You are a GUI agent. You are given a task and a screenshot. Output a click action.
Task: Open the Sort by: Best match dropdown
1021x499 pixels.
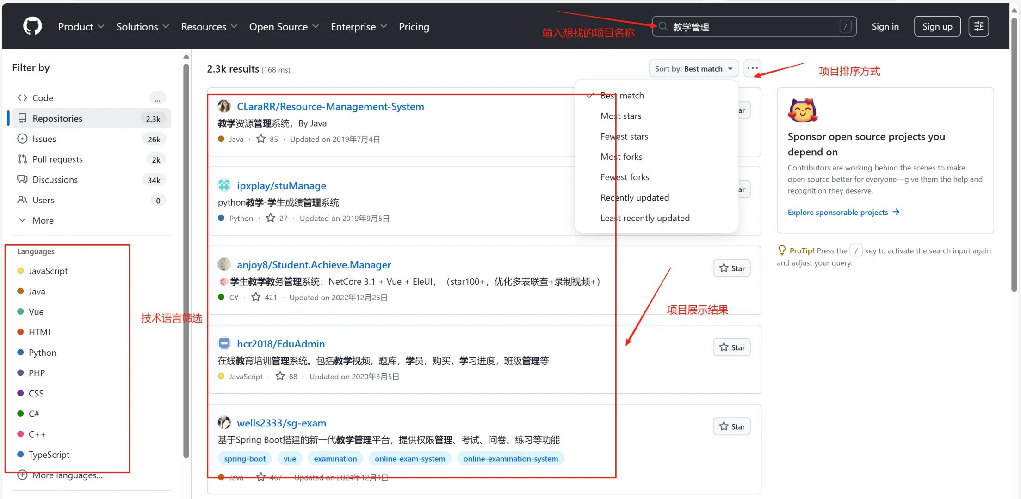click(x=693, y=68)
